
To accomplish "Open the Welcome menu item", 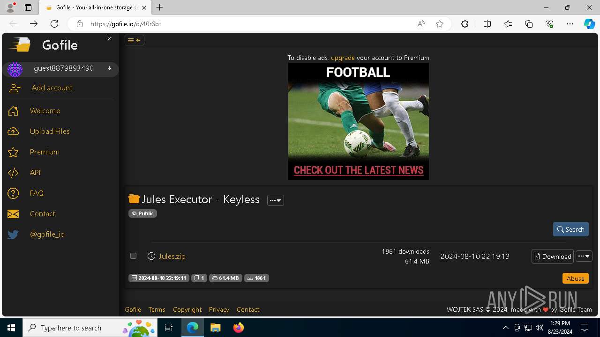I will (x=45, y=111).
